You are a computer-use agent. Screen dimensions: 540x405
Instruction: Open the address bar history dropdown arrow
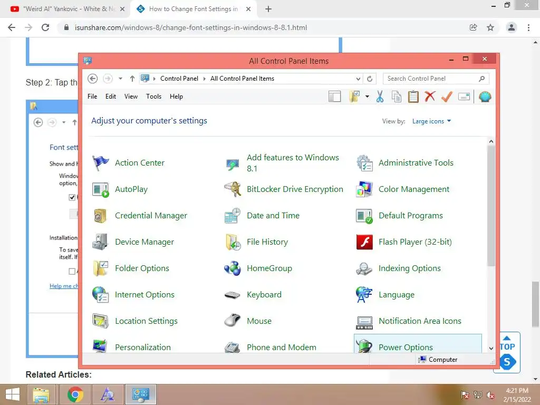point(358,79)
